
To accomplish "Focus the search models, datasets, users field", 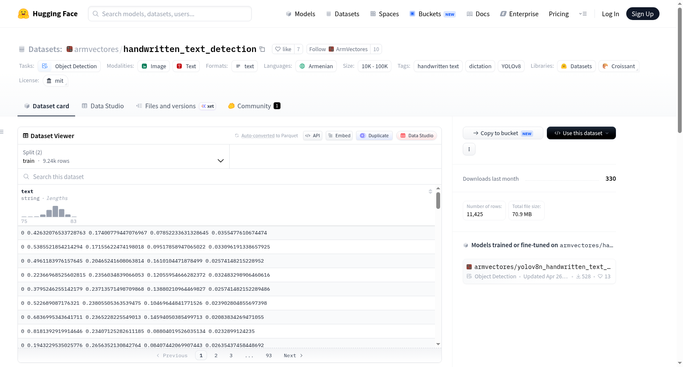I will coord(170,14).
